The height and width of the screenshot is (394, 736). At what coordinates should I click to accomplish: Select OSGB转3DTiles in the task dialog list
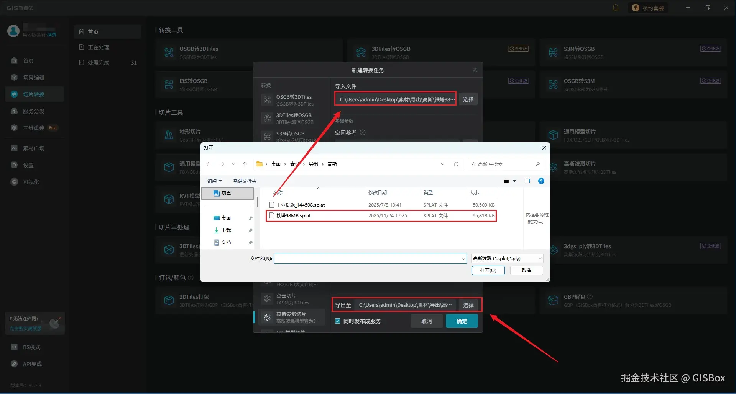pos(292,100)
